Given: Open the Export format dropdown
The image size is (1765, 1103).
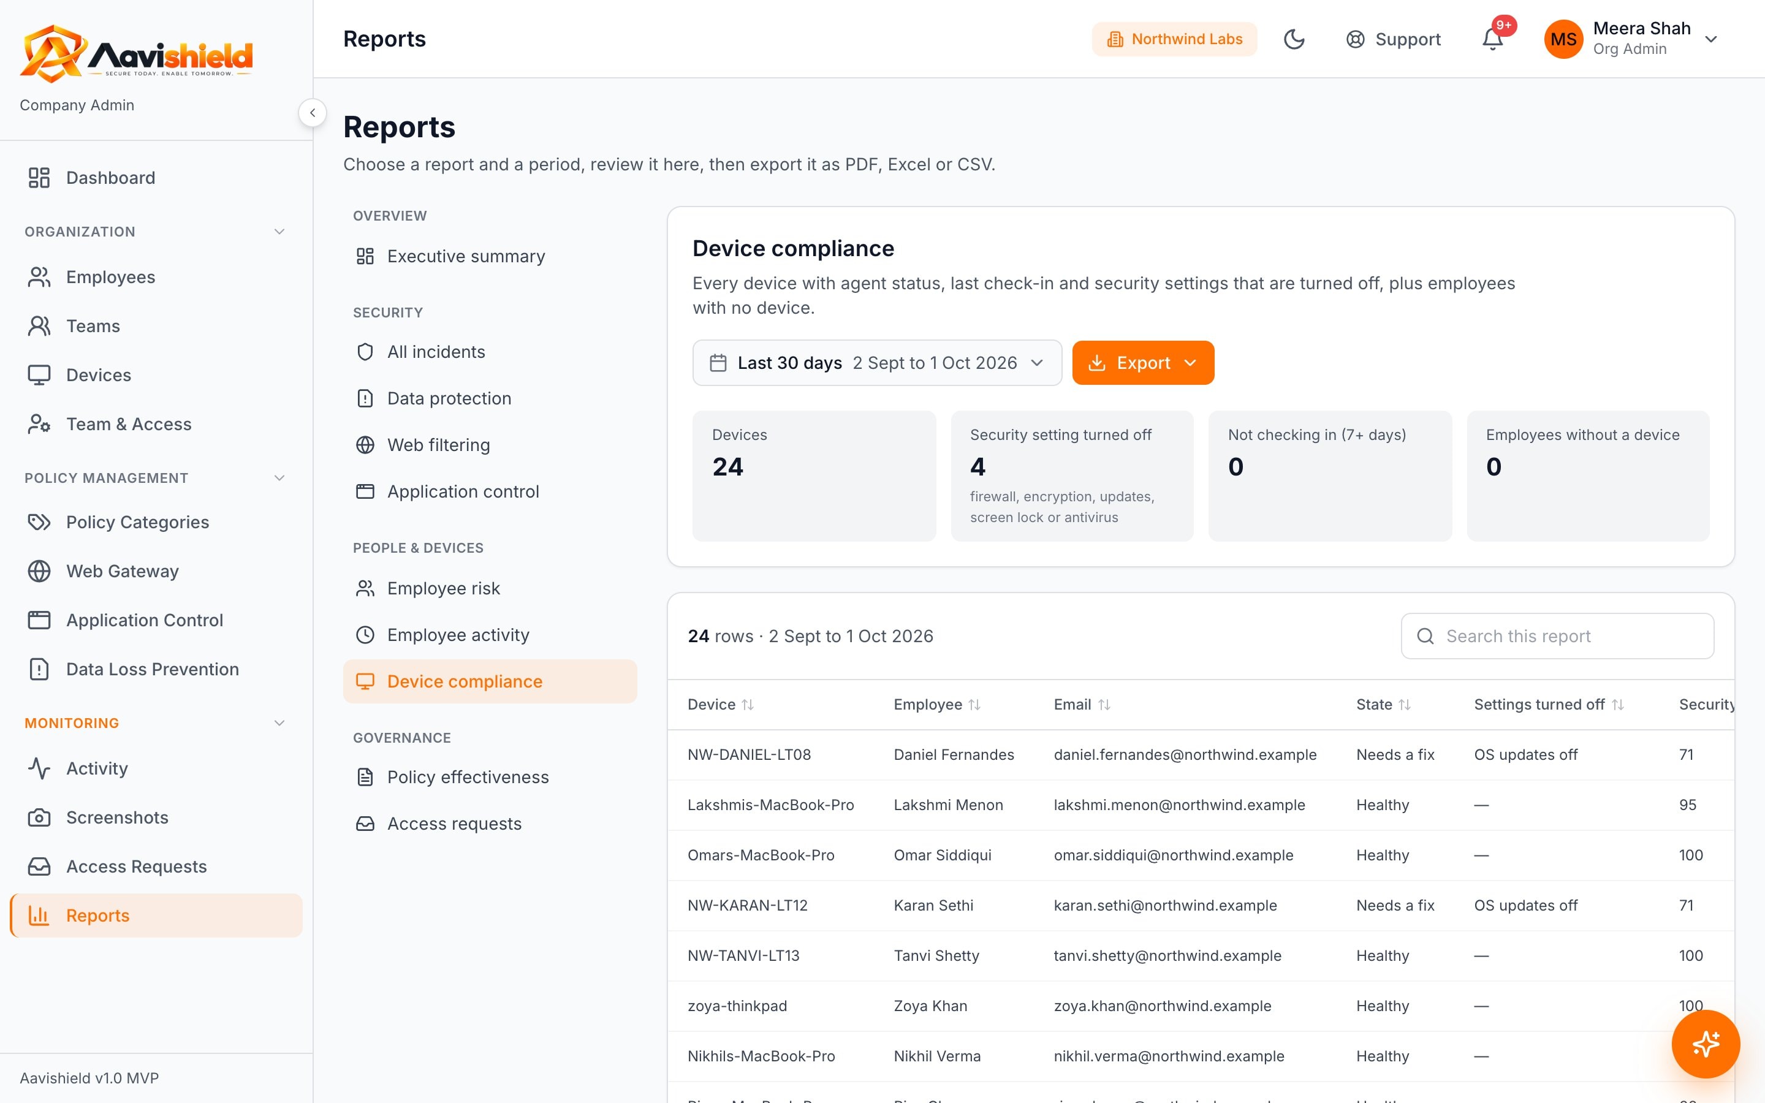Looking at the screenshot, I should [x=1143, y=363].
